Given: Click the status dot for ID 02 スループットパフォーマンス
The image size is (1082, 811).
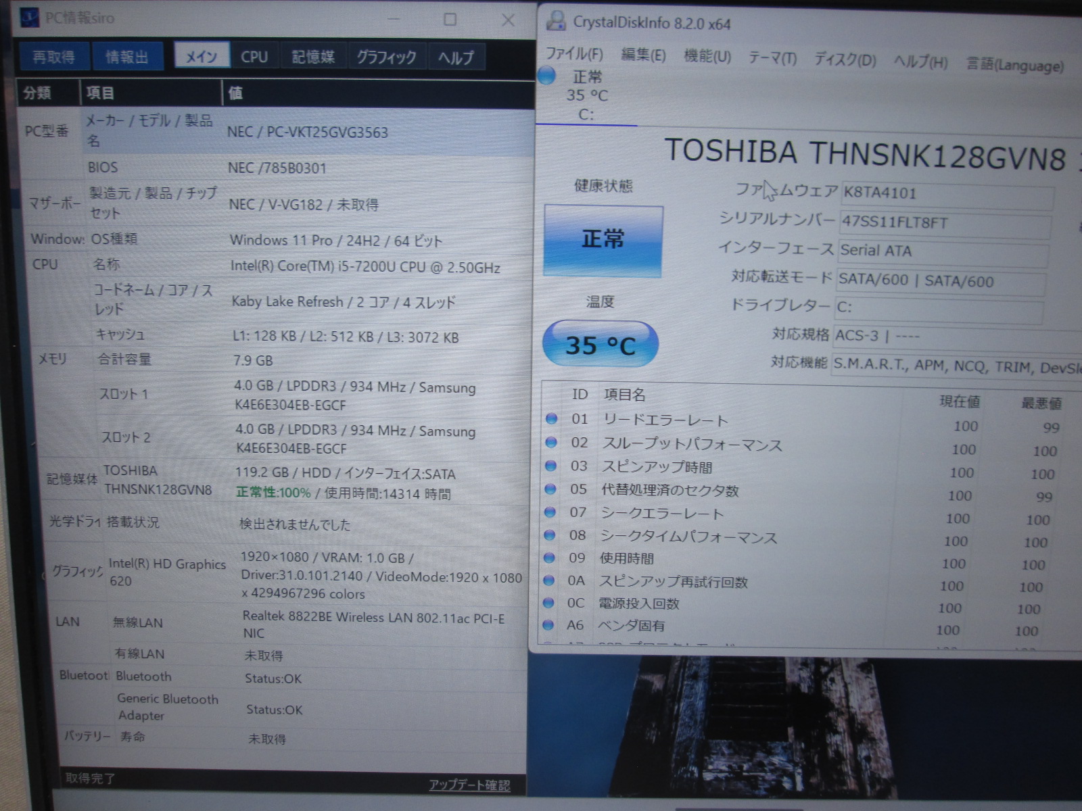Looking at the screenshot, I should pyautogui.click(x=551, y=443).
